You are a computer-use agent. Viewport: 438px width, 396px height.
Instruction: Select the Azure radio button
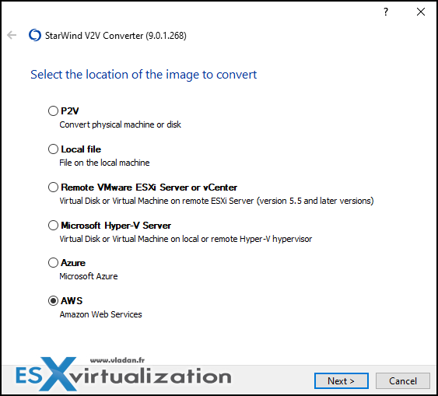(x=53, y=262)
